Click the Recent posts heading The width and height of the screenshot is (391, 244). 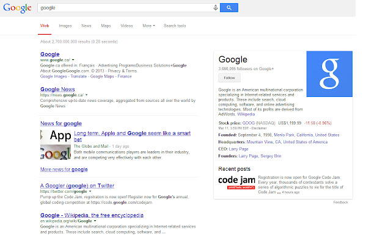click(234, 169)
